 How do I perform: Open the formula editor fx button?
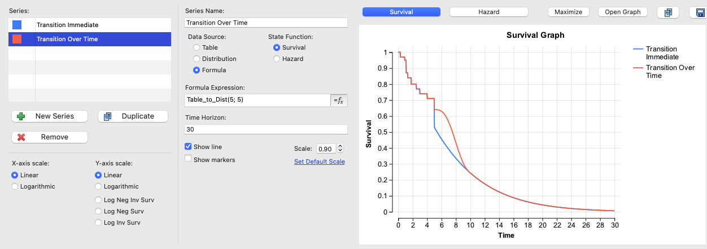click(x=339, y=100)
